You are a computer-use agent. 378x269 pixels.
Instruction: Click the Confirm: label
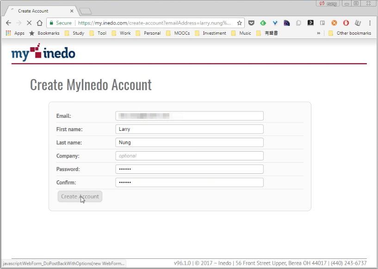[66, 183]
